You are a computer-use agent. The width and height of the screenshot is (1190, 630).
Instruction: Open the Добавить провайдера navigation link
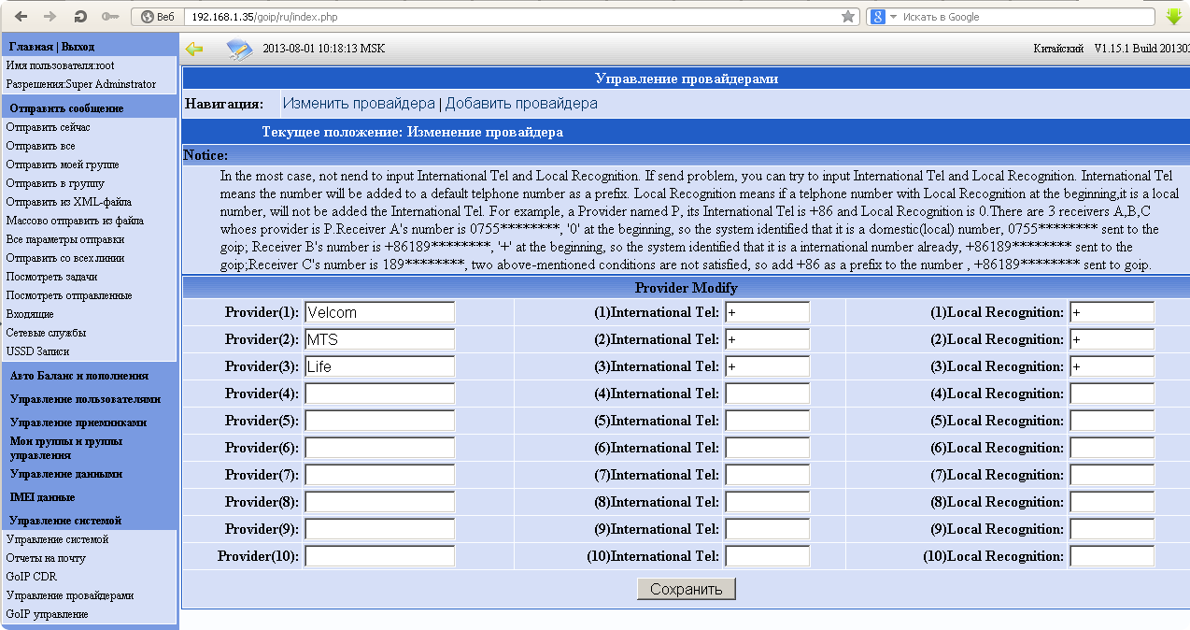pos(521,104)
